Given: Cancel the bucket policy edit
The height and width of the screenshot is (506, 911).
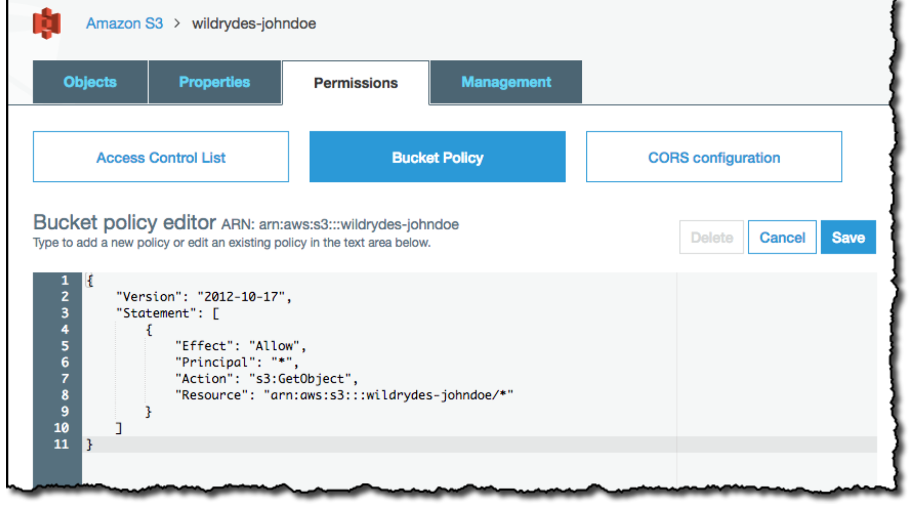Looking at the screenshot, I should coord(782,237).
